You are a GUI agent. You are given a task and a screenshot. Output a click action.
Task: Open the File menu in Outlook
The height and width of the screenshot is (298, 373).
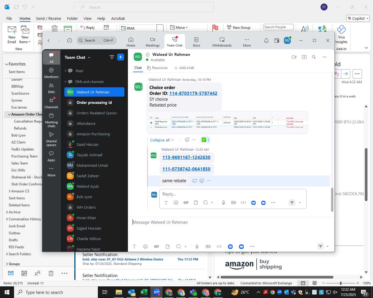click(9, 18)
